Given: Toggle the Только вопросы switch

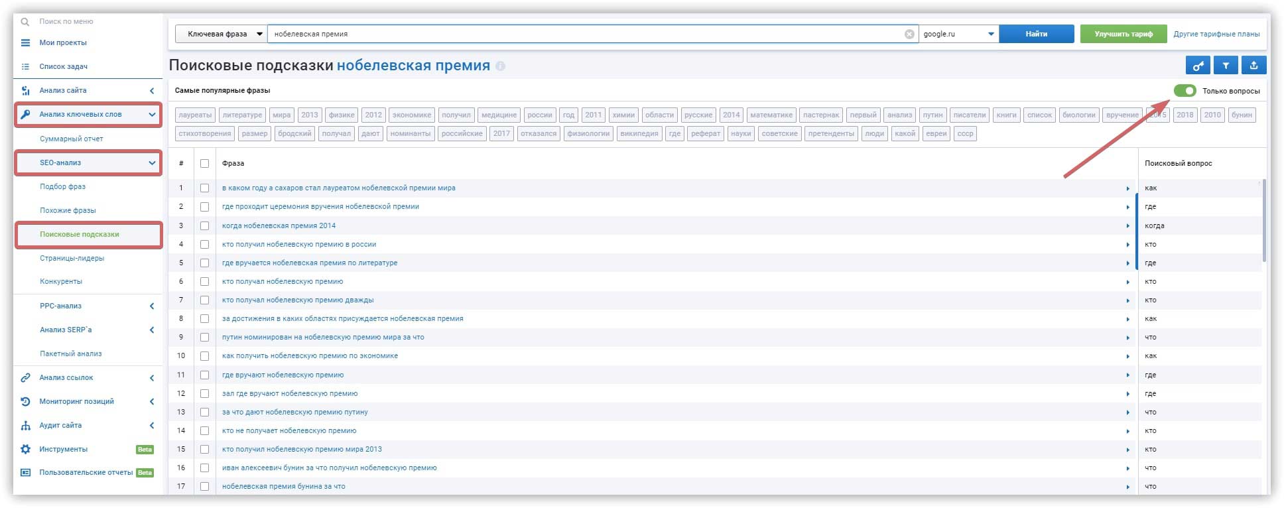Looking at the screenshot, I should pyautogui.click(x=1185, y=91).
